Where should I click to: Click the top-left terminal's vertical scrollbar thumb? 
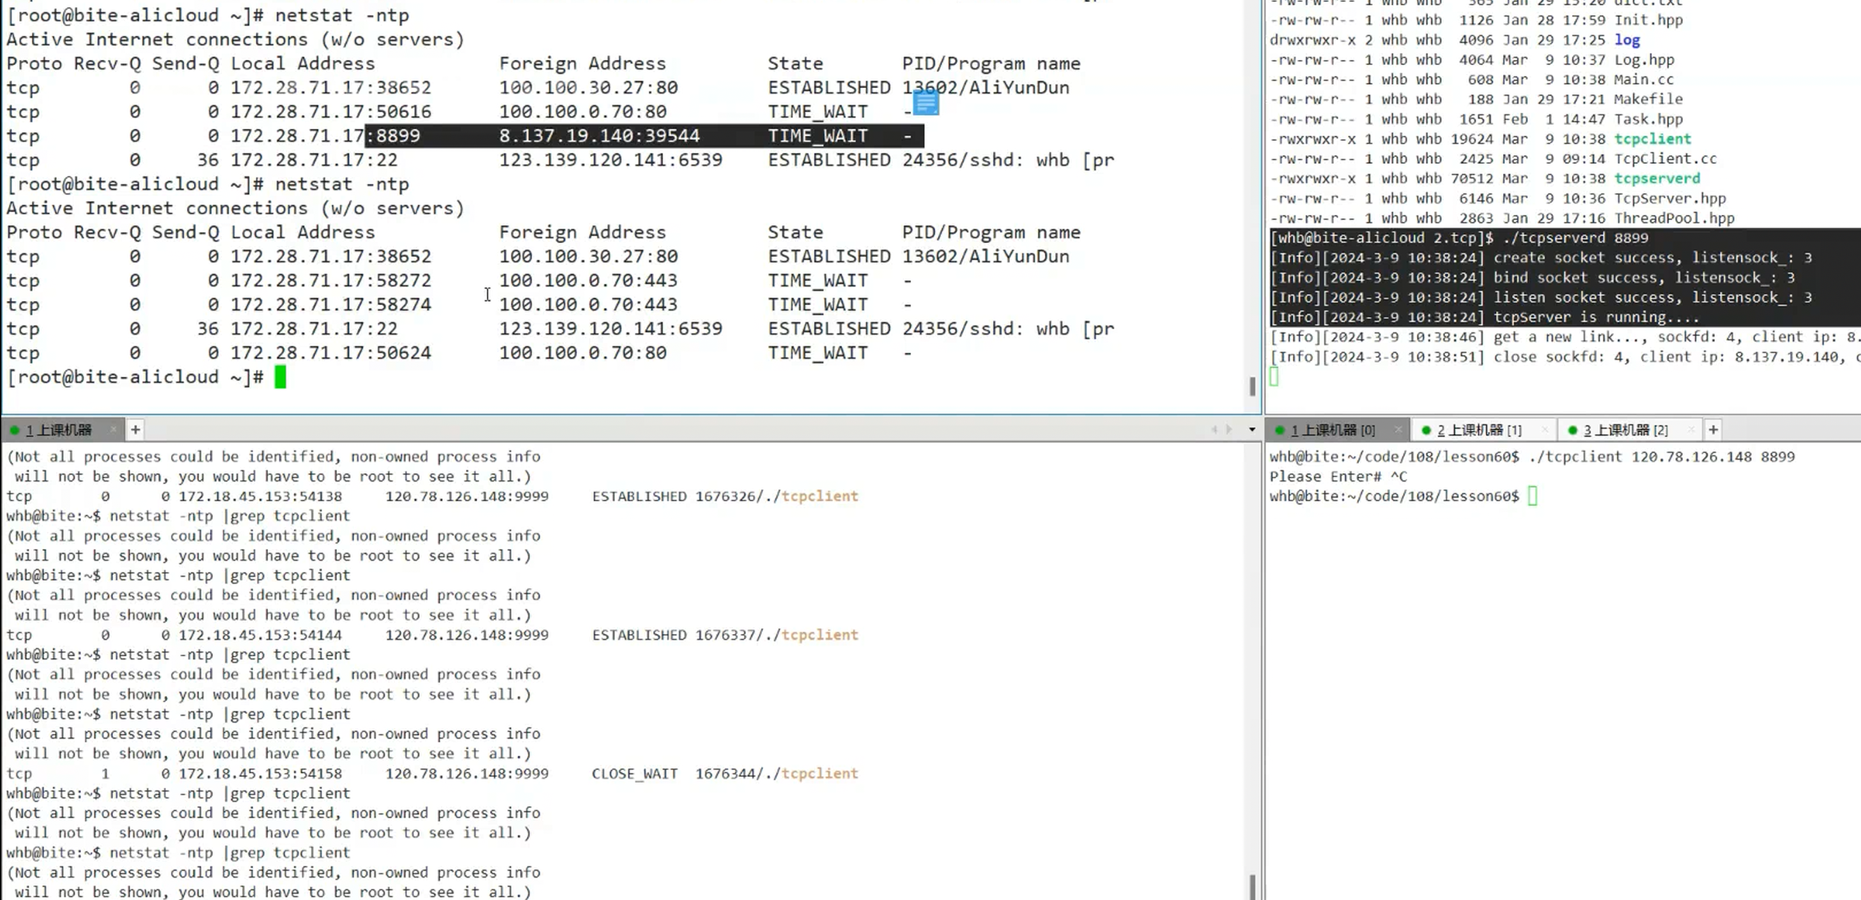(x=1252, y=387)
